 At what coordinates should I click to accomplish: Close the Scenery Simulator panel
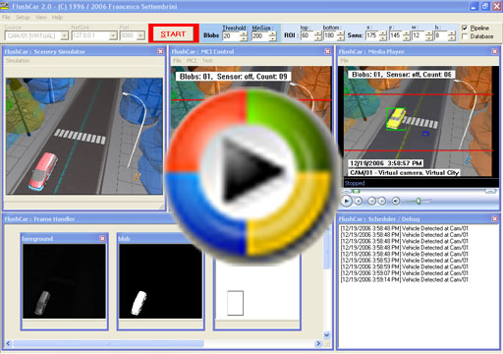(160, 51)
